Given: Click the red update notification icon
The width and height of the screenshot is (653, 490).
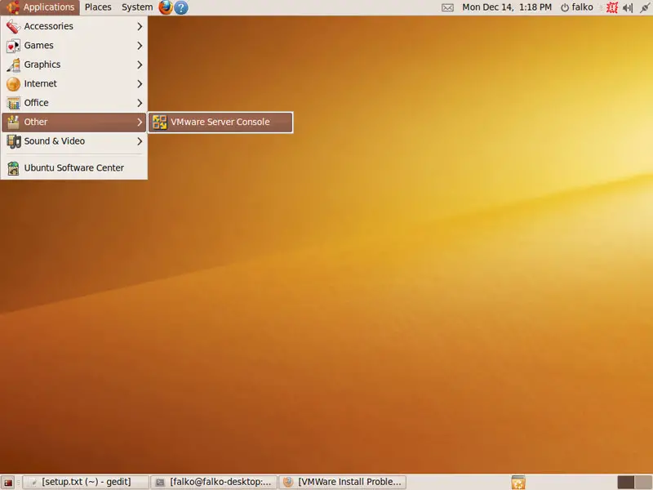Looking at the screenshot, I should (611, 7).
